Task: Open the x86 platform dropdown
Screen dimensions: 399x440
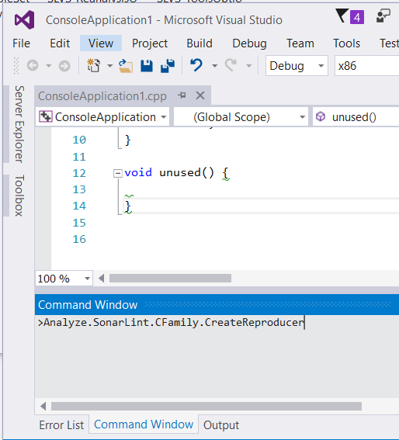Action: 366,66
